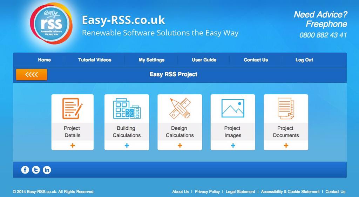Go back using the orange arrows button

(x=32, y=75)
